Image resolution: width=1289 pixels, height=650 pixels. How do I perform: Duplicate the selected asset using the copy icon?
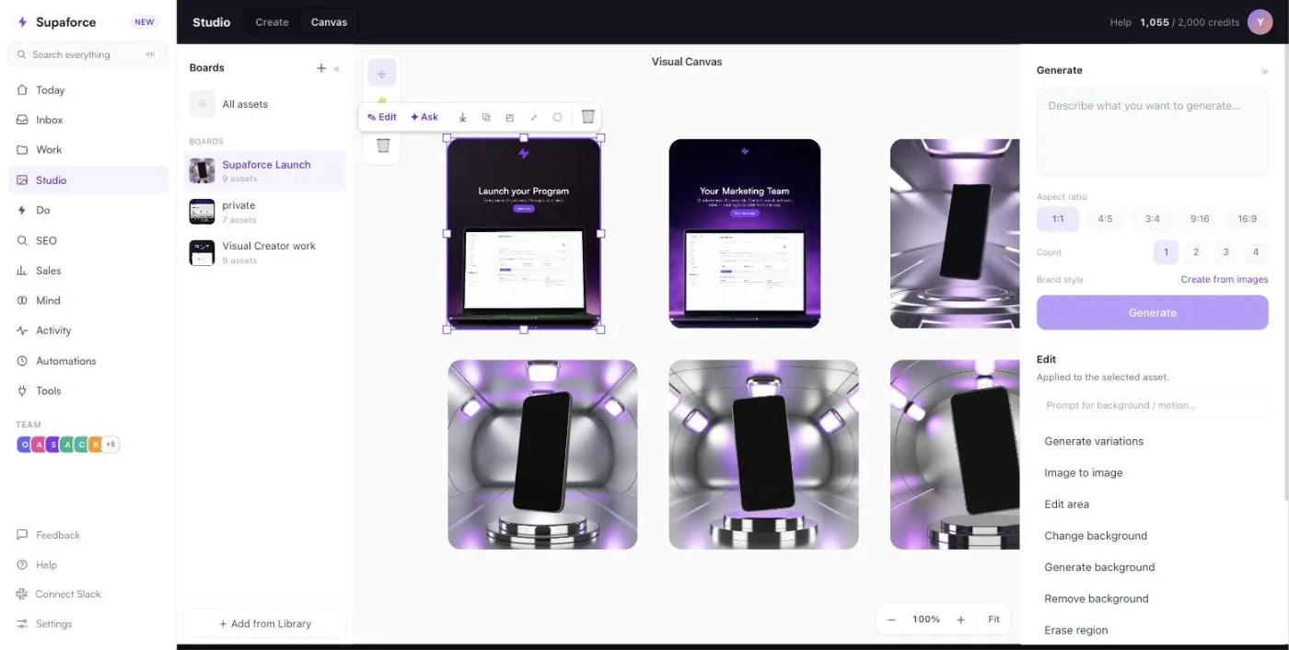point(486,118)
